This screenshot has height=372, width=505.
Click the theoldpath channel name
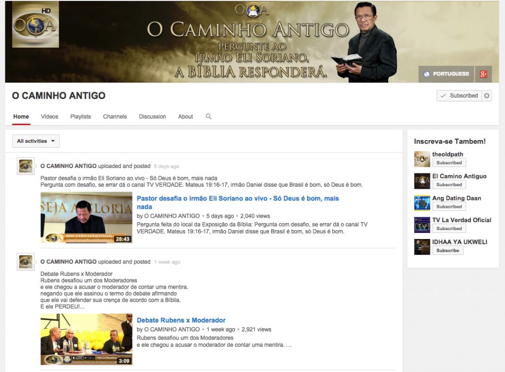[448, 154]
